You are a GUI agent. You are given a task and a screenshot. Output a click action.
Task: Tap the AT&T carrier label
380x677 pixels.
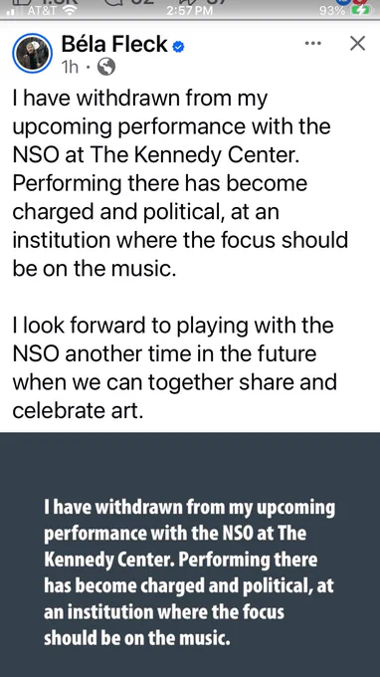click(42, 10)
